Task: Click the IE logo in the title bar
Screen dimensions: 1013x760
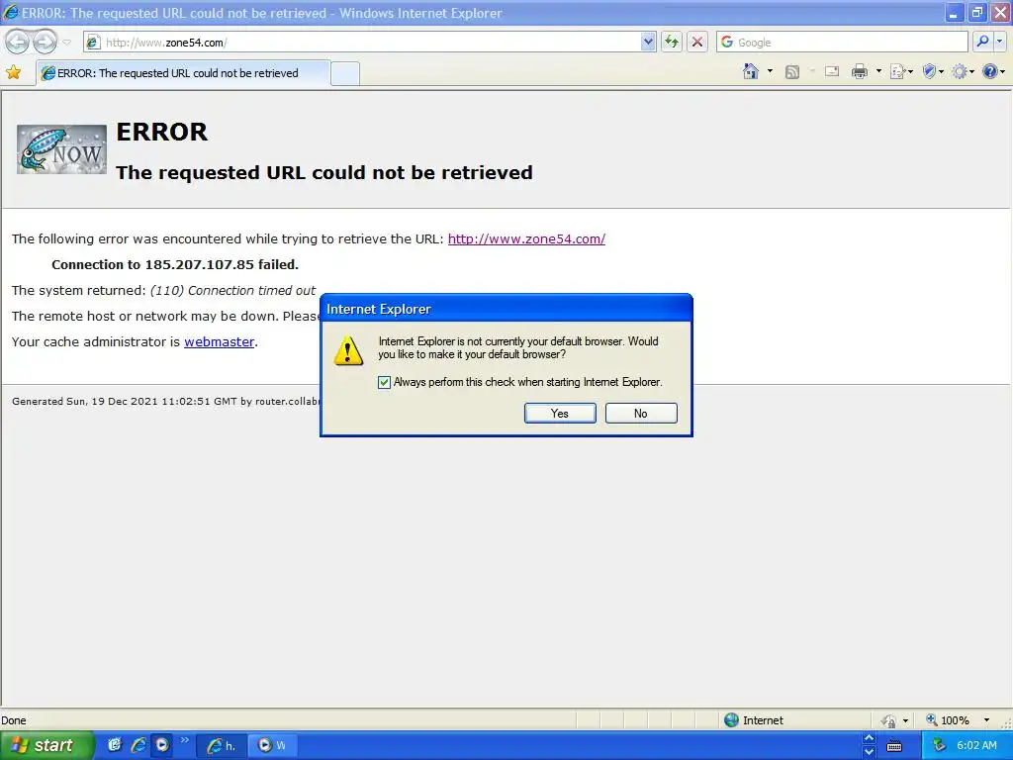Action: (11, 12)
